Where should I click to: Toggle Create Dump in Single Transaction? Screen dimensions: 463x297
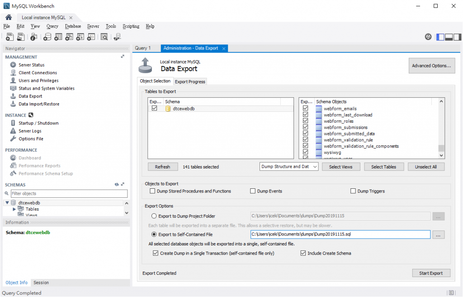[156, 253]
